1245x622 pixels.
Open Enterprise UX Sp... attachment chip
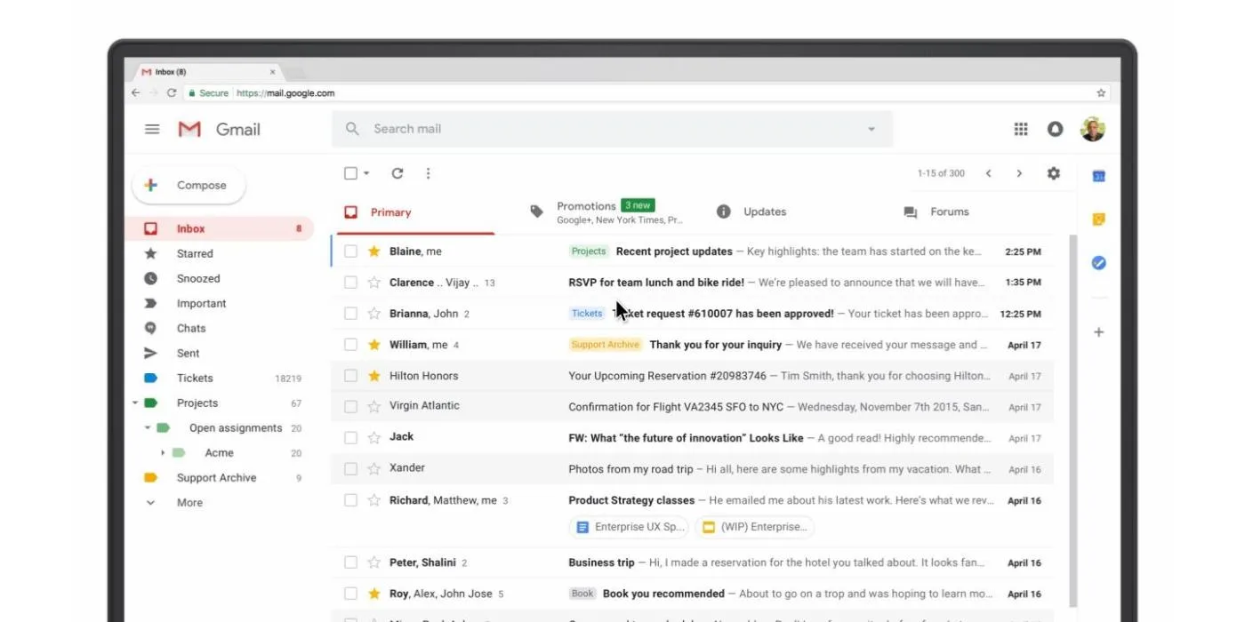click(x=629, y=527)
